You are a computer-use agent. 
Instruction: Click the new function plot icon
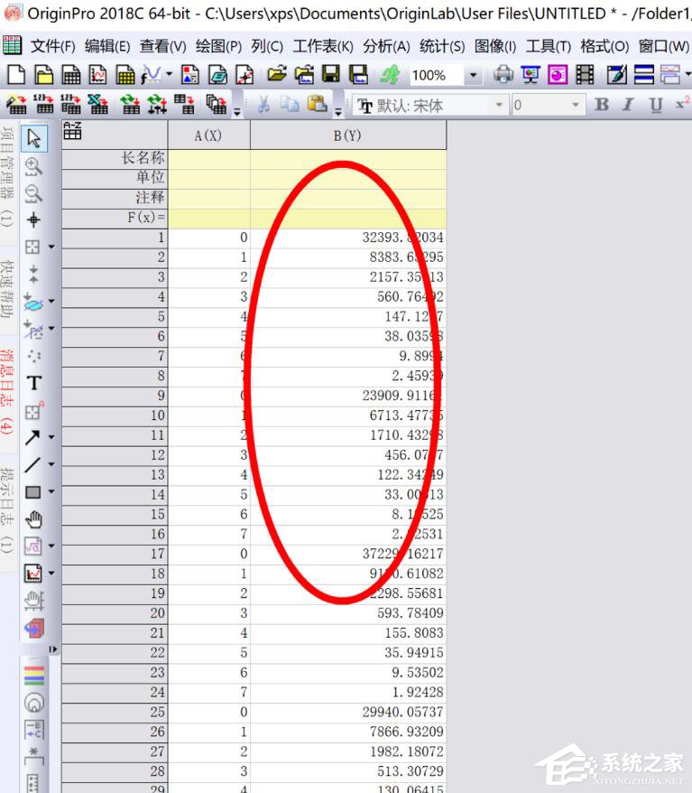point(151,75)
